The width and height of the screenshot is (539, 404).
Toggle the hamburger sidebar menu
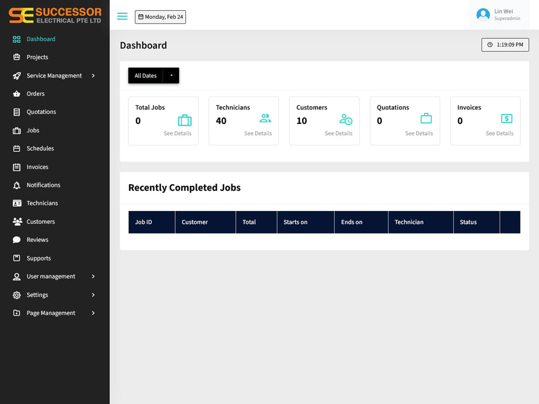coord(122,16)
